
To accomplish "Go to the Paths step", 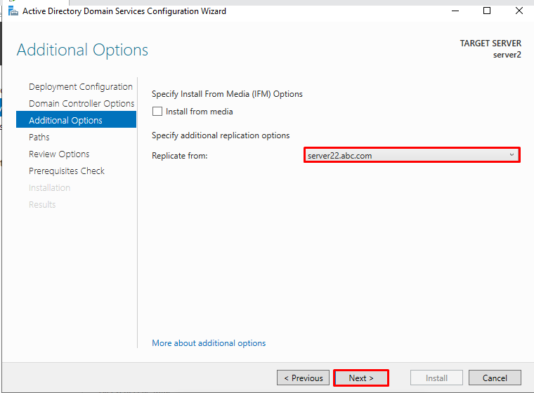I will click(39, 137).
